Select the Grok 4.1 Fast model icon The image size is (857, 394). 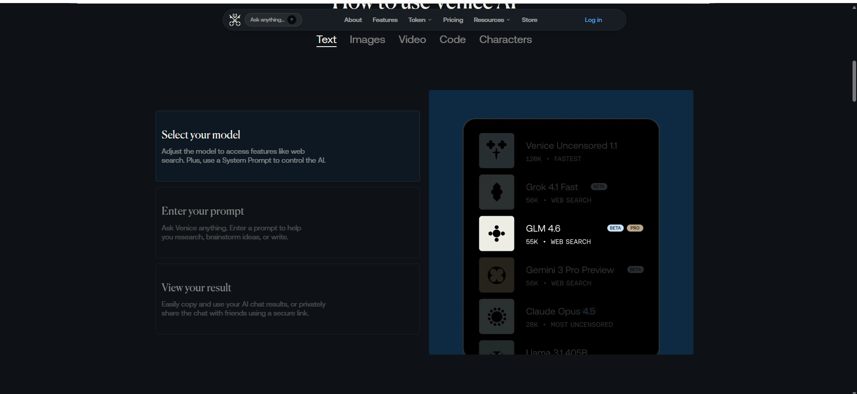pyautogui.click(x=497, y=192)
